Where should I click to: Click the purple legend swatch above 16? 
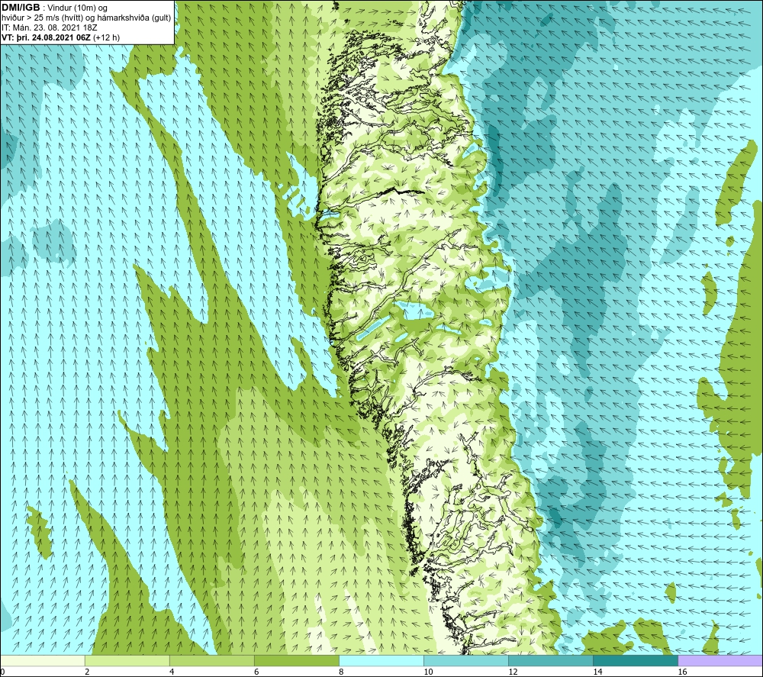(x=720, y=661)
